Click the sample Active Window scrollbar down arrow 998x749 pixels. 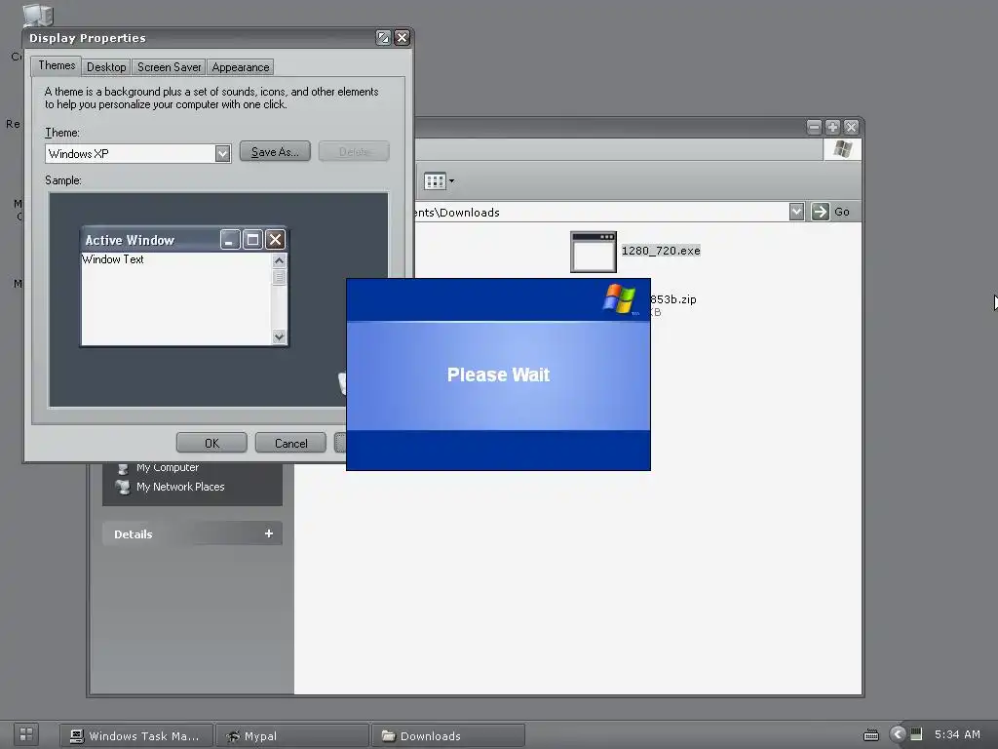tap(279, 336)
